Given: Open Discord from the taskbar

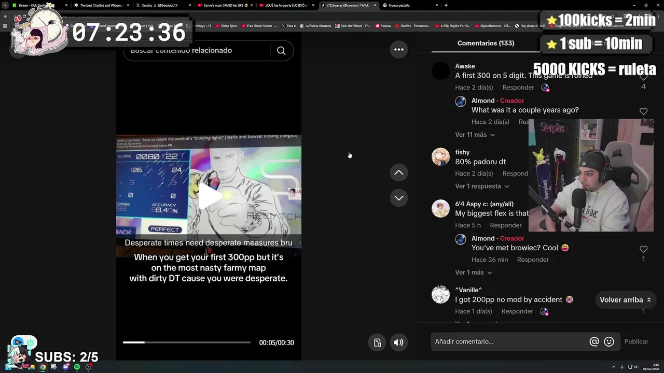Looking at the screenshot, I should [65, 367].
